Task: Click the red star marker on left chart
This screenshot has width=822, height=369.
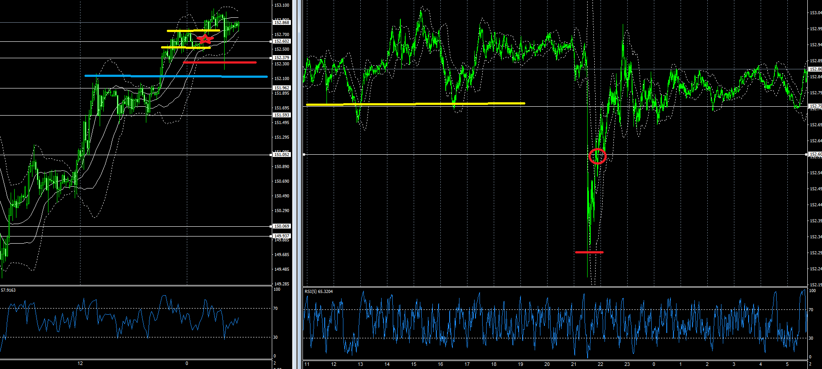Action: tap(205, 39)
